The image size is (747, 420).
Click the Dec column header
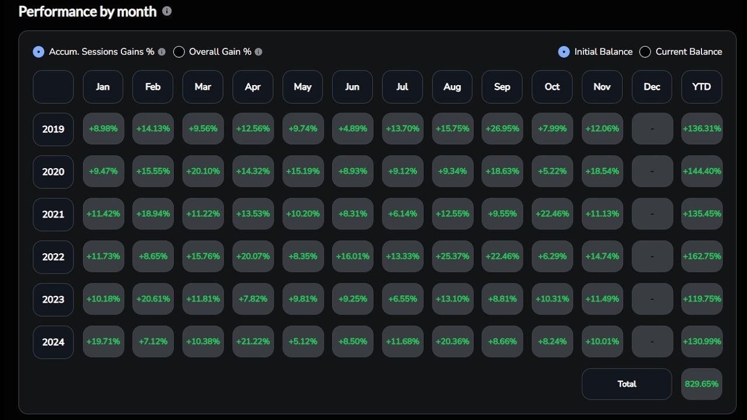(652, 87)
